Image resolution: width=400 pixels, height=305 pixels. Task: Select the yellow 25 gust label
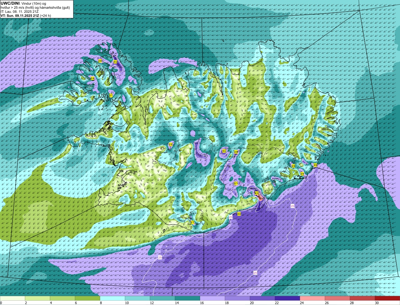pyautogui.click(x=170, y=144)
